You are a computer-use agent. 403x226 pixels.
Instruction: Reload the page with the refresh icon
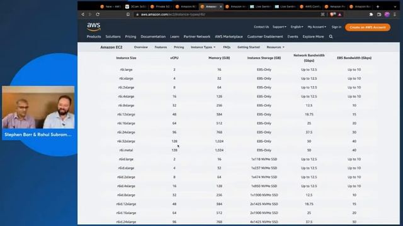click(98, 14)
